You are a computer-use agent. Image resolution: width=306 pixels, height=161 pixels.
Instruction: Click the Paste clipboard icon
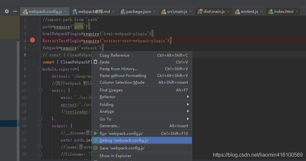pos(95,62)
